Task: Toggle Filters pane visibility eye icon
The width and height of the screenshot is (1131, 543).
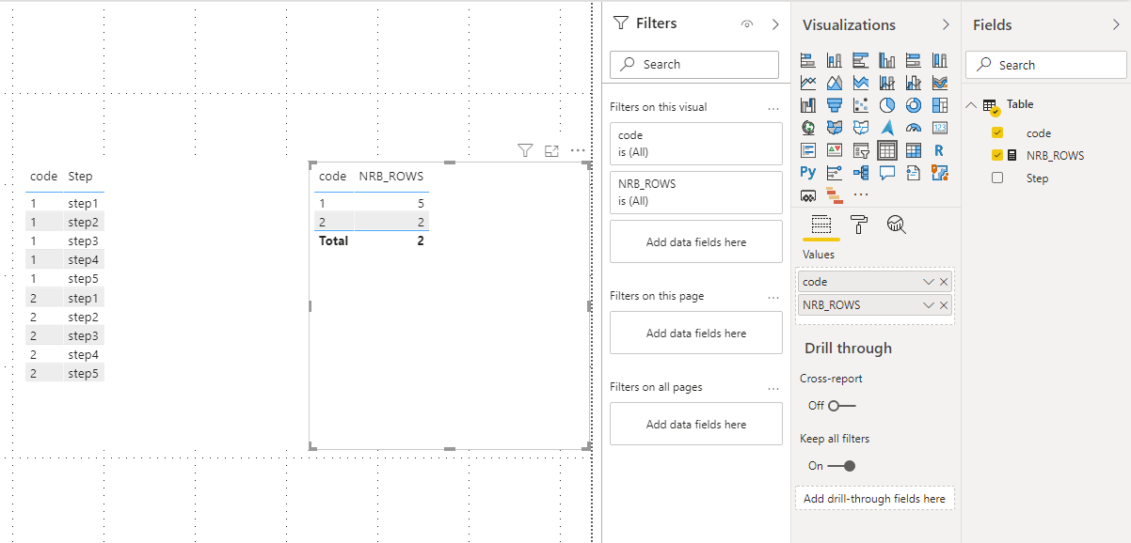Action: tap(747, 24)
